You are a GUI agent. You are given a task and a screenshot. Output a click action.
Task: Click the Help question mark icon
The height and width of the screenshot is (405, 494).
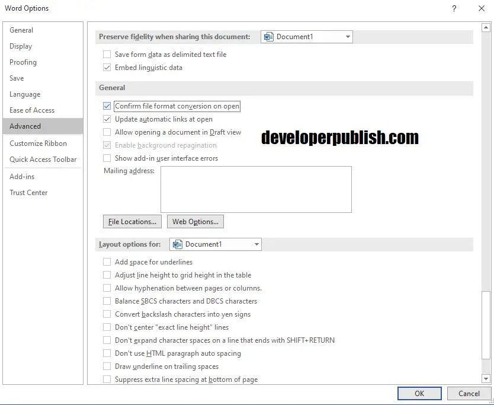(x=454, y=8)
